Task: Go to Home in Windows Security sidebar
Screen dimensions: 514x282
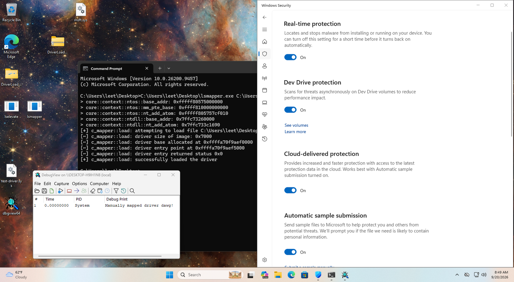Action: coord(265,42)
